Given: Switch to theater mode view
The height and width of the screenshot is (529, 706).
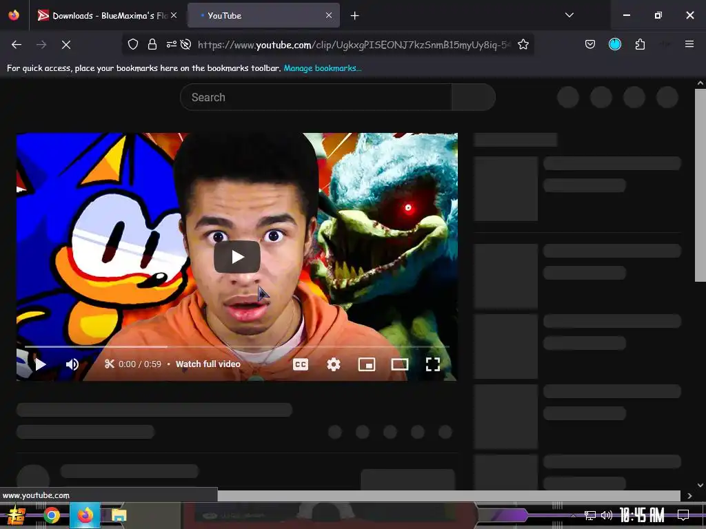Looking at the screenshot, I should pos(399,364).
